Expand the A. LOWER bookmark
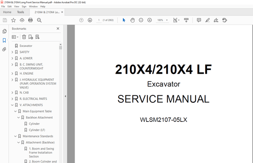 pos(12,58)
